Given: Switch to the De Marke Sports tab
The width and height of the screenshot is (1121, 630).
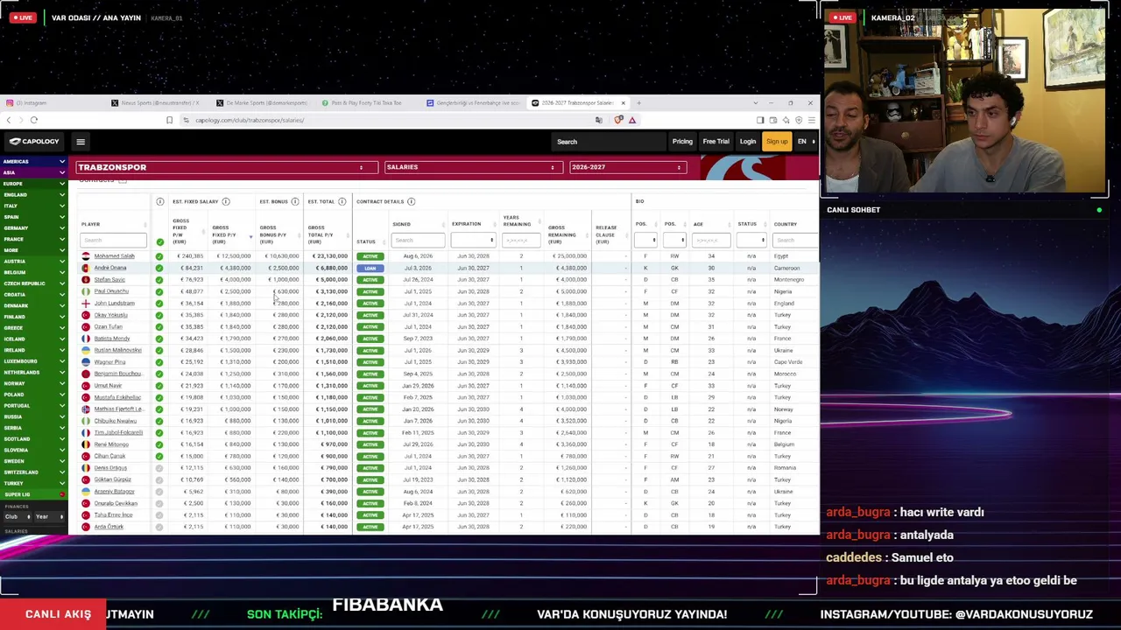Looking at the screenshot, I should coord(263,103).
